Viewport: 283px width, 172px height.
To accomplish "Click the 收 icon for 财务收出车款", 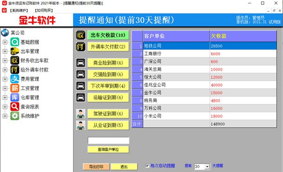I will coord(15,60).
